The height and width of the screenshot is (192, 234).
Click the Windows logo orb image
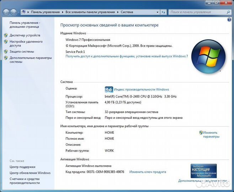[x=208, y=57]
